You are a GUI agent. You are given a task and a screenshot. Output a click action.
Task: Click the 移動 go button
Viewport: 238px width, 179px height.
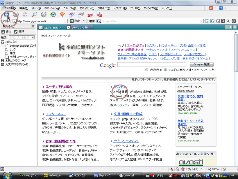75,21
